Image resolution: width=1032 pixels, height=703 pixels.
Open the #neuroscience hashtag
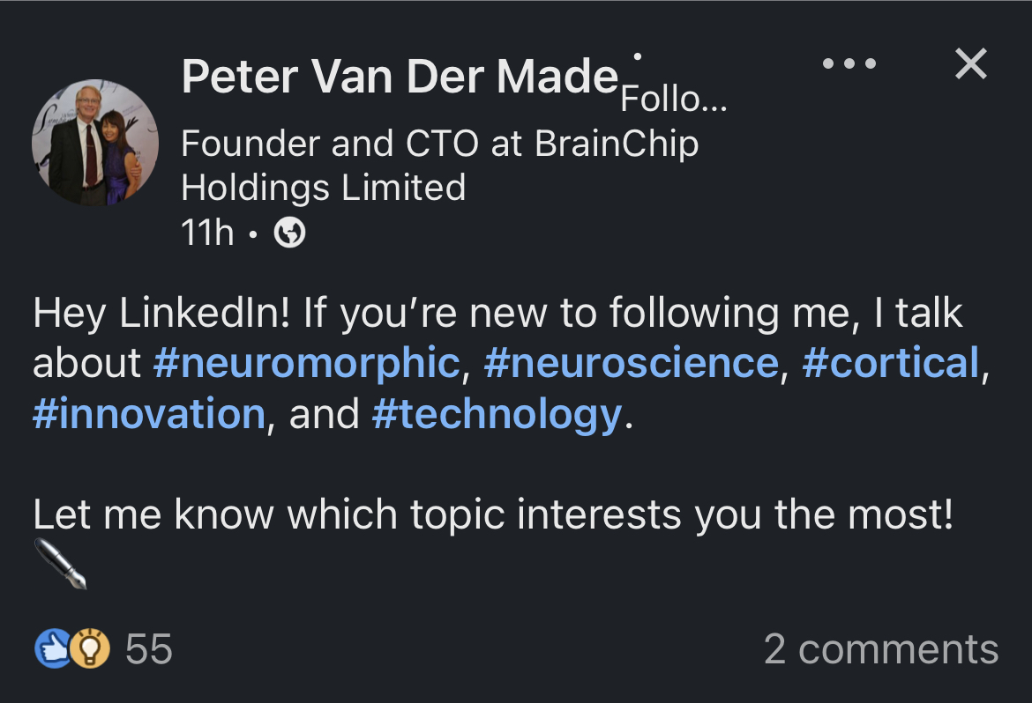click(x=632, y=363)
